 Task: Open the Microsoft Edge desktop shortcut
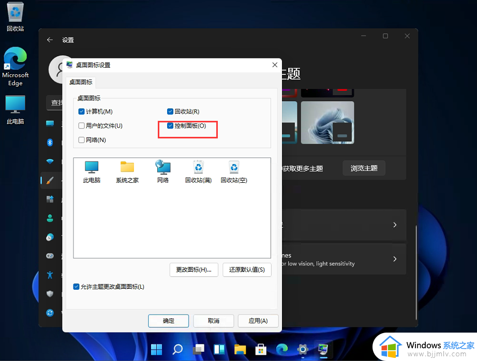click(15, 67)
